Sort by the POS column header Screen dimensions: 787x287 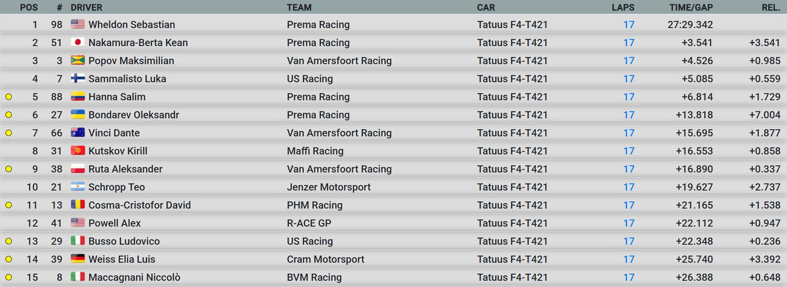28,7
